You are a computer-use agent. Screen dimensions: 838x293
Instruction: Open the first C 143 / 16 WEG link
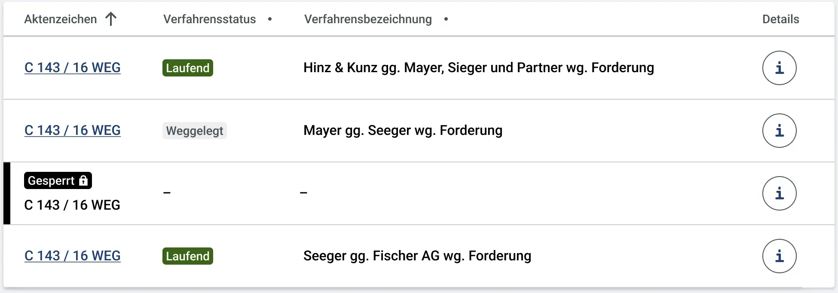tap(73, 67)
